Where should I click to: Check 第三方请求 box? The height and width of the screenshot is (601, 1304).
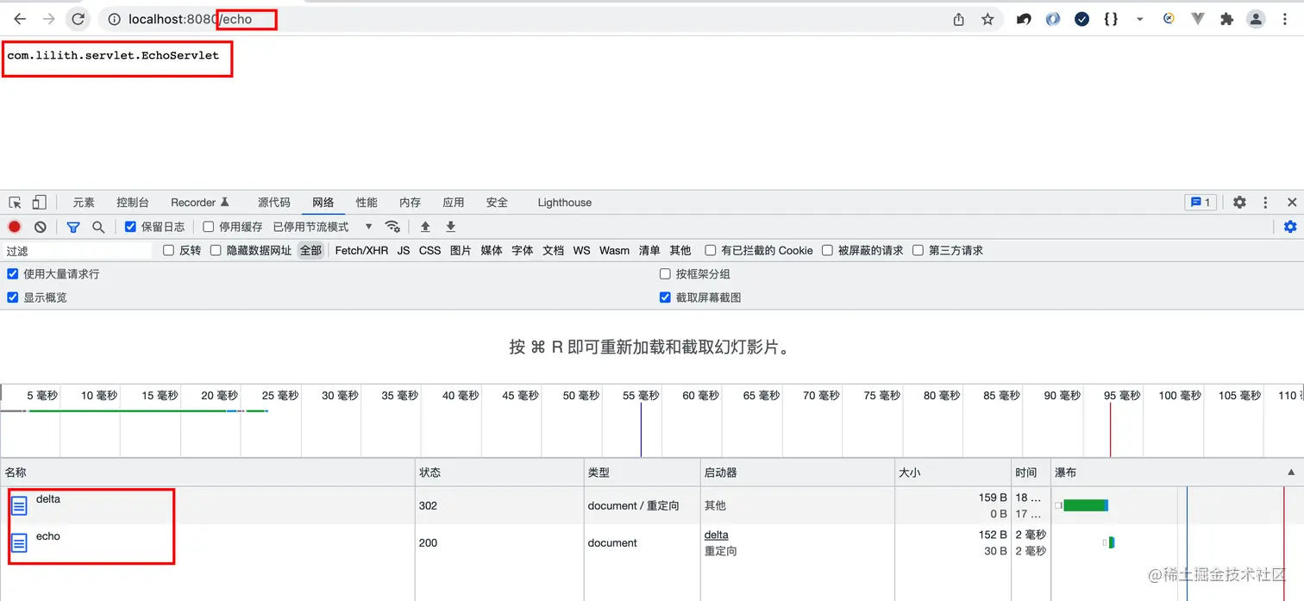coord(918,250)
